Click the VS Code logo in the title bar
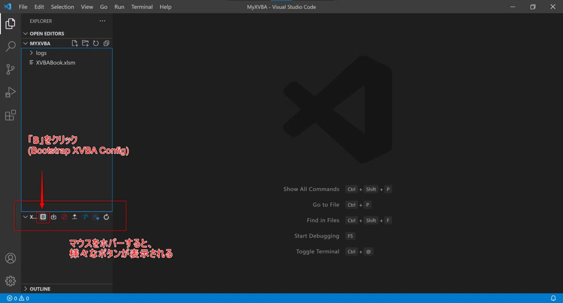 [x=8, y=7]
